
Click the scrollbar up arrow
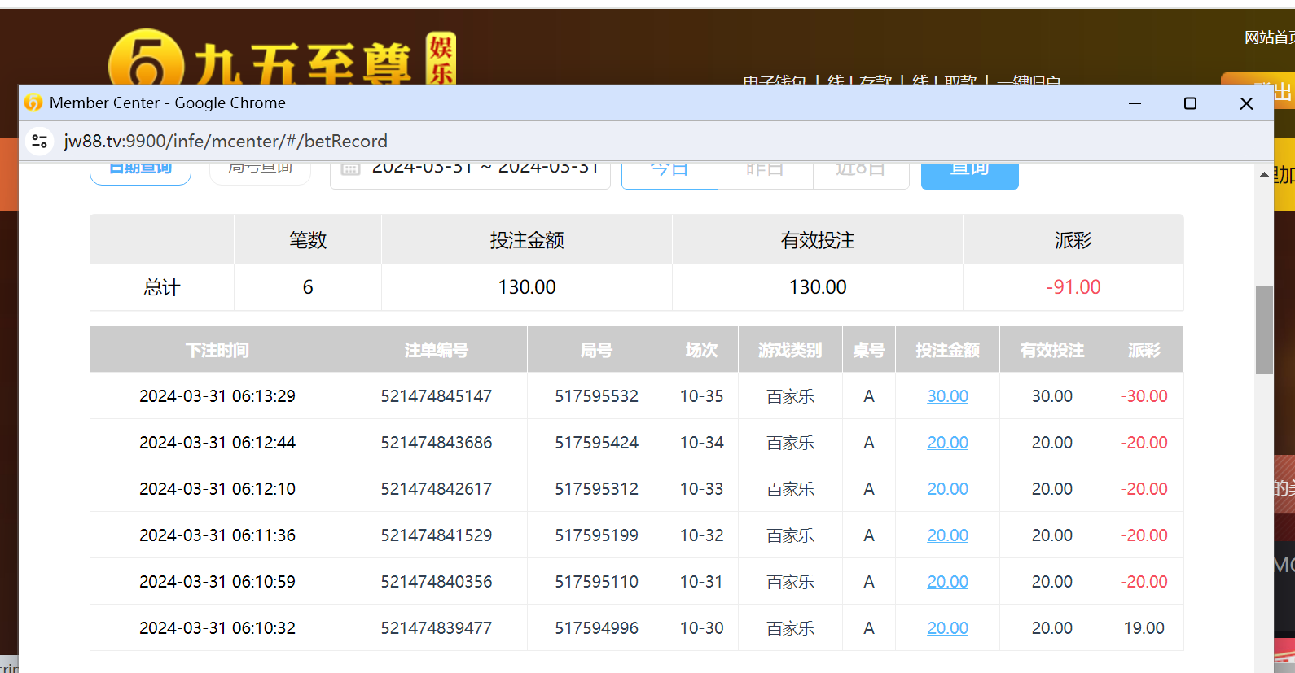[1264, 174]
